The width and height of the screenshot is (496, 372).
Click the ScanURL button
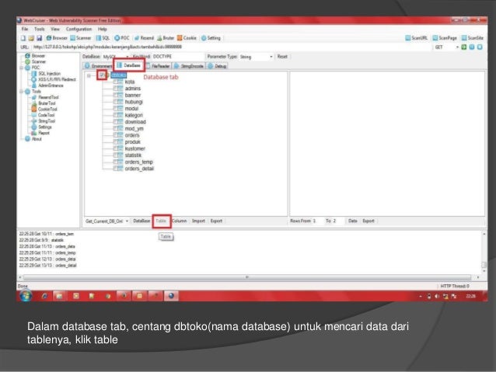click(416, 38)
